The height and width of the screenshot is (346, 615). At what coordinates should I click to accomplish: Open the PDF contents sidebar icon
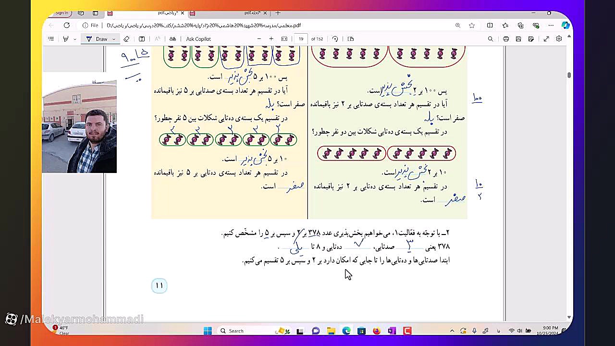pos(51,39)
